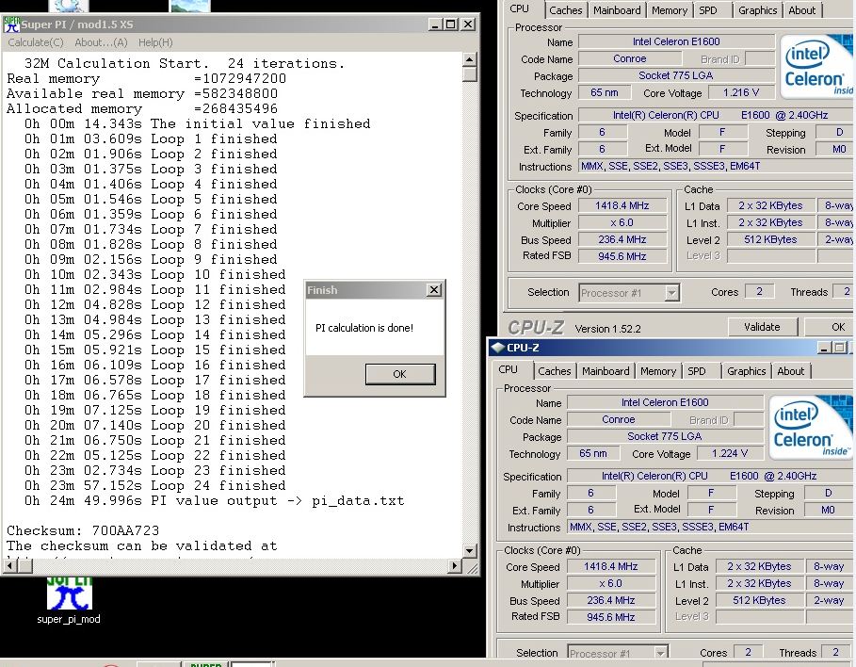Click 'Allocated memory =268435496' line
Screen dimensions: 856x667
point(142,108)
